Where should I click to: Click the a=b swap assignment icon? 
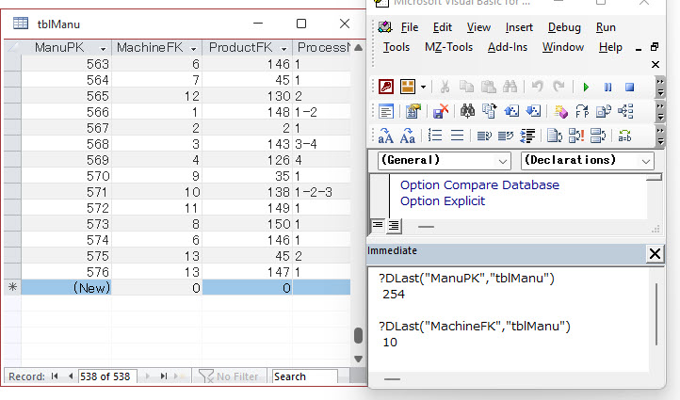tap(625, 136)
